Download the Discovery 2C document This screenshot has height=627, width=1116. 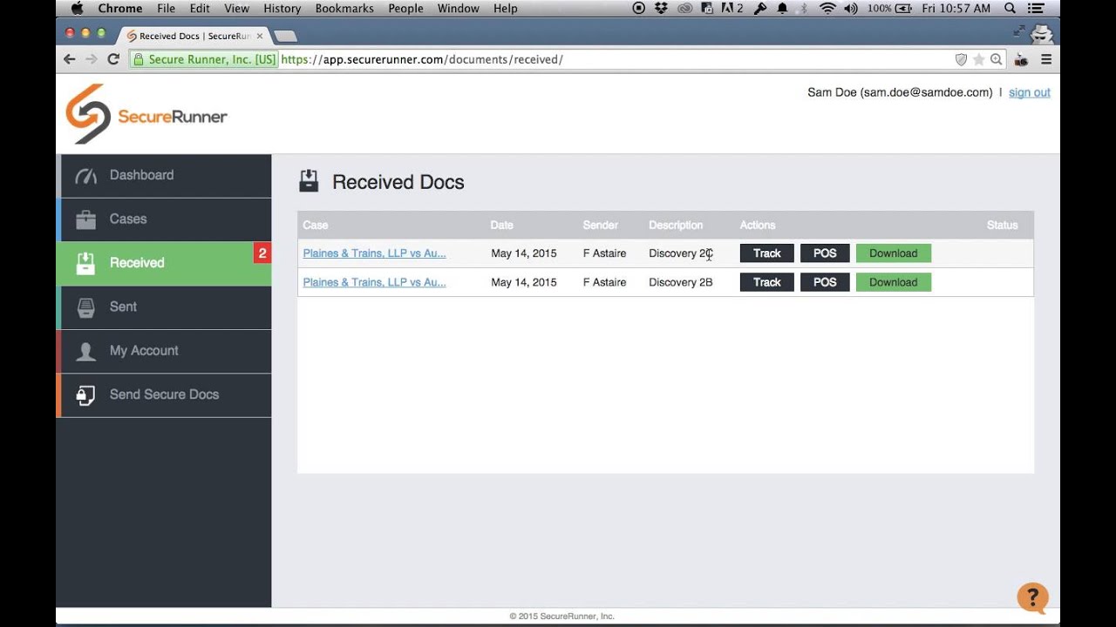(894, 253)
